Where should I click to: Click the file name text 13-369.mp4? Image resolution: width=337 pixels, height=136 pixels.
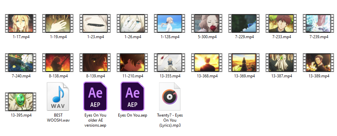tap(244, 76)
